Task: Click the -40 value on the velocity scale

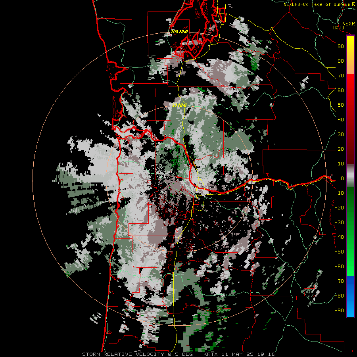Action: pyautogui.click(x=339, y=237)
